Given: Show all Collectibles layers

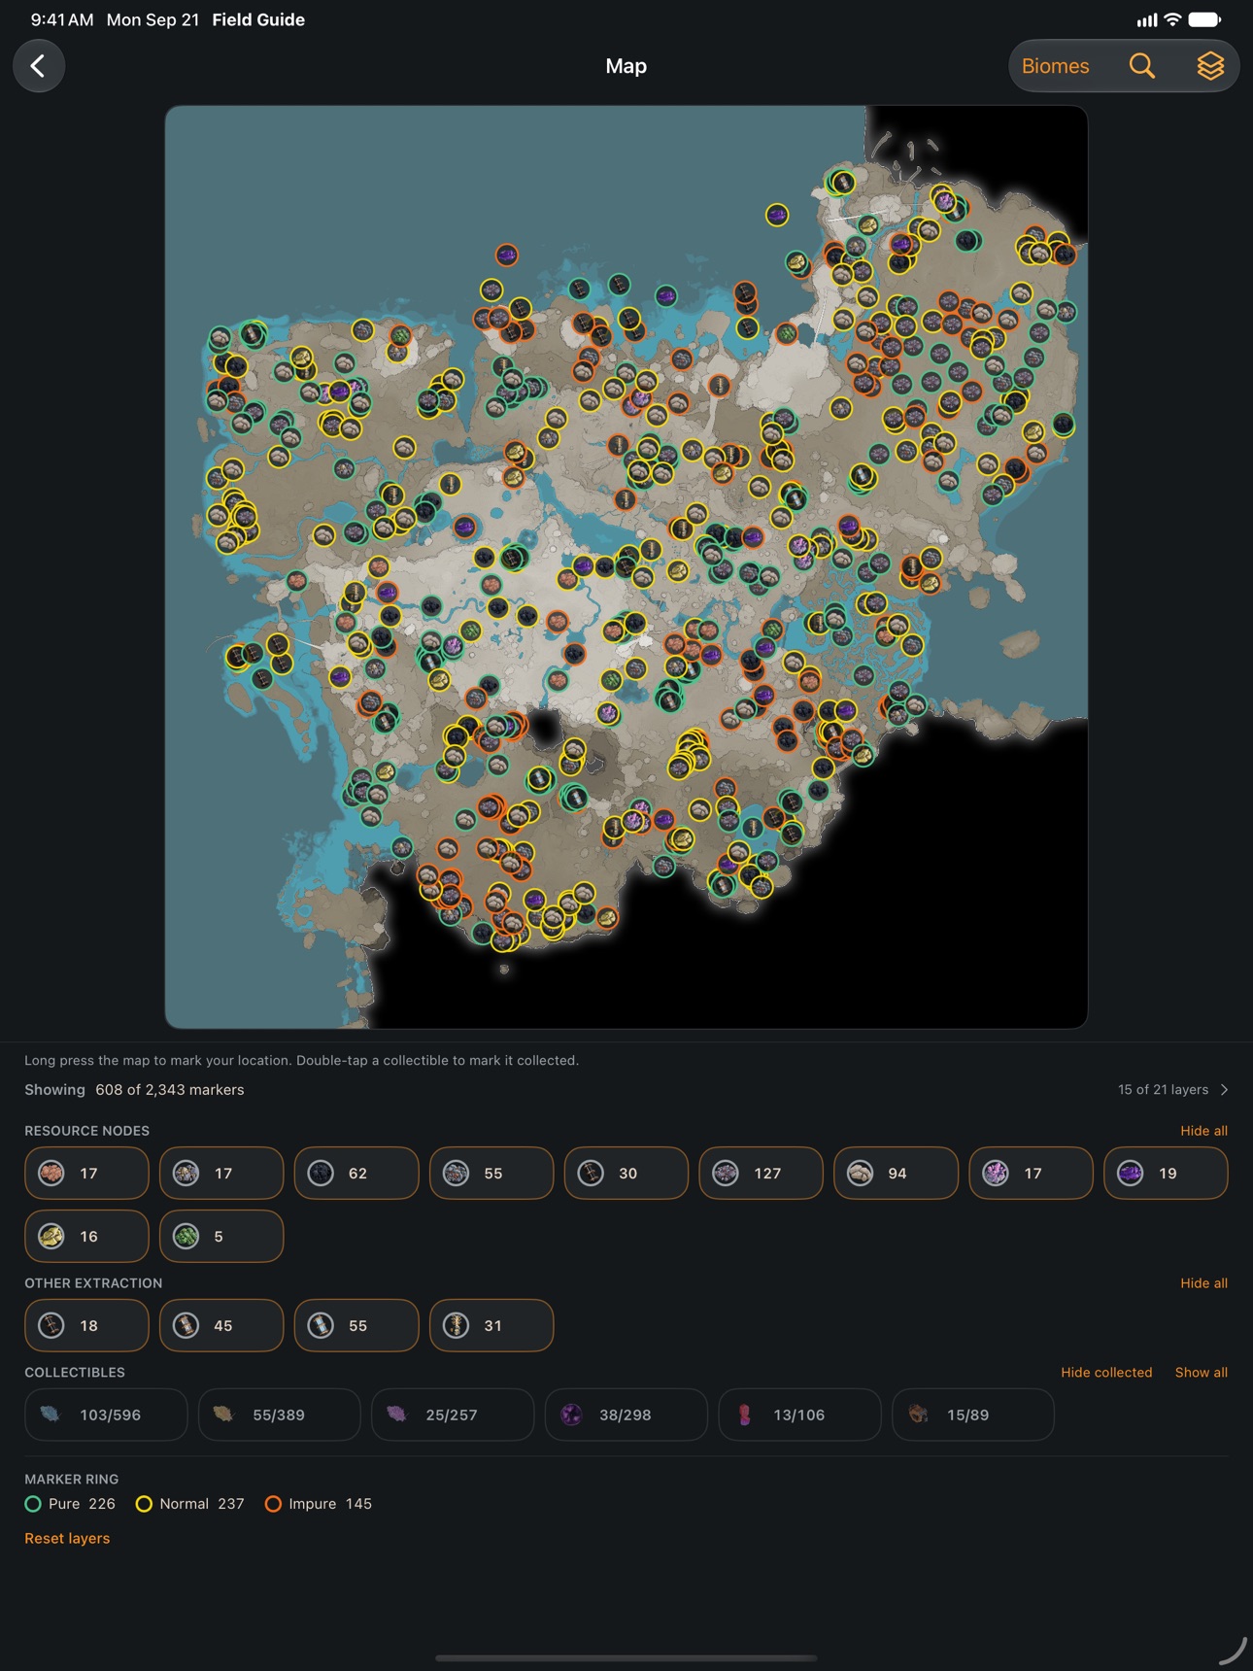Looking at the screenshot, I should tap(1202, 1373).
